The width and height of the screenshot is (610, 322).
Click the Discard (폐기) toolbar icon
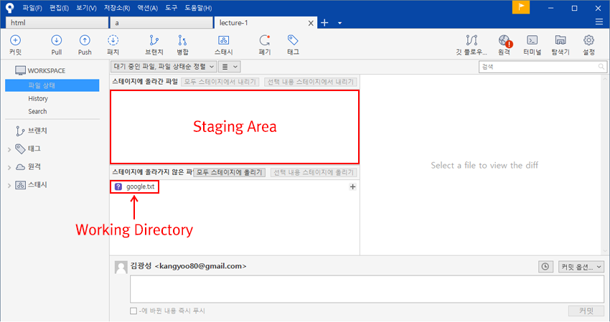[x=265, y=40]
